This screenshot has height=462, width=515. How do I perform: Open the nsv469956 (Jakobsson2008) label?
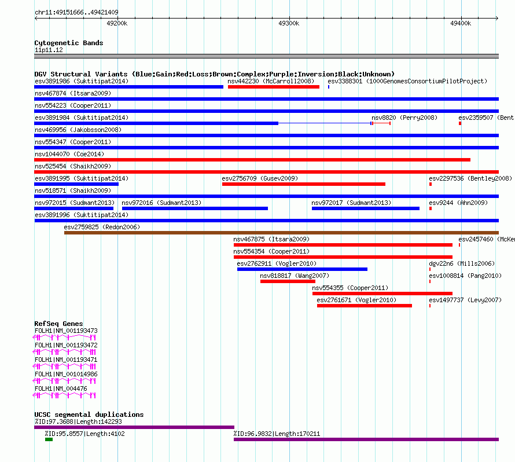(x=78, y=130)
